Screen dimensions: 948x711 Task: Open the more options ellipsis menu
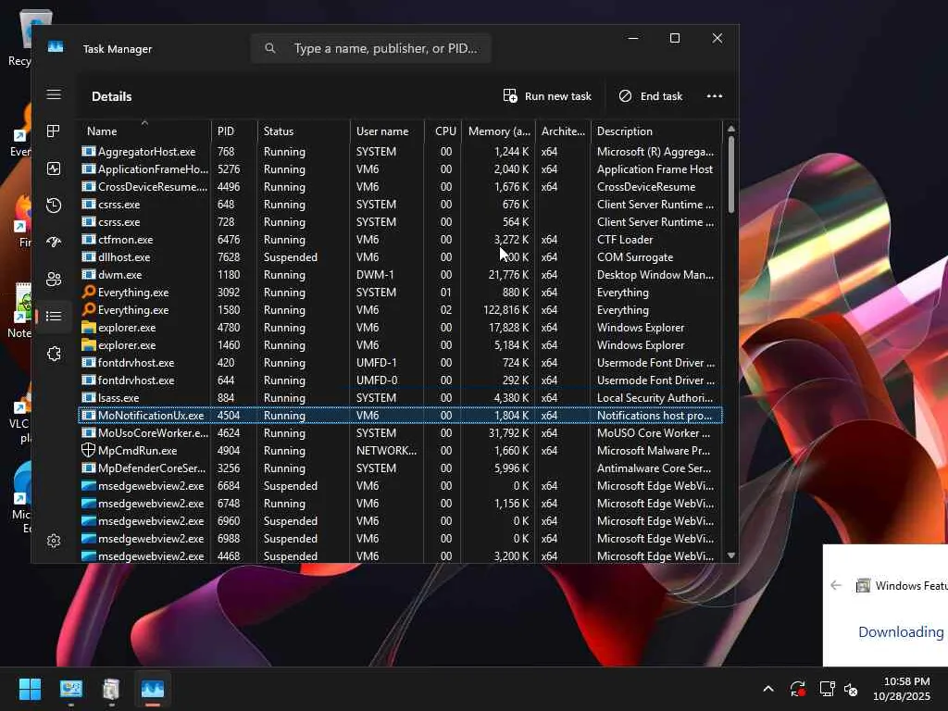click(715, 96)
